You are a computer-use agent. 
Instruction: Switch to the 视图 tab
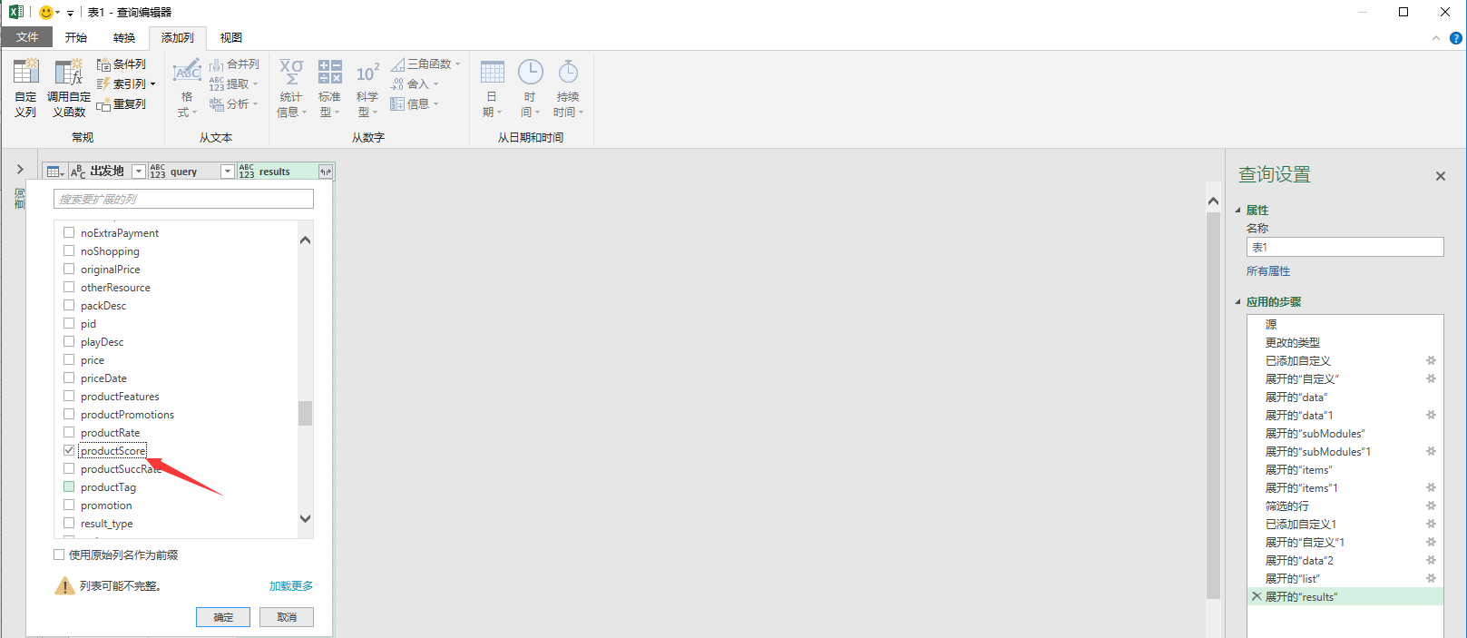tap(231, 37)
